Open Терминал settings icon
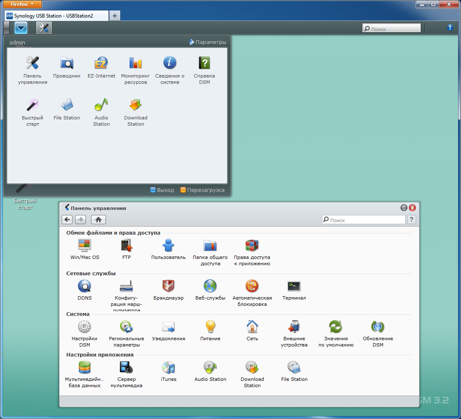This screenshot has width=461, height=419. (294, 290)
